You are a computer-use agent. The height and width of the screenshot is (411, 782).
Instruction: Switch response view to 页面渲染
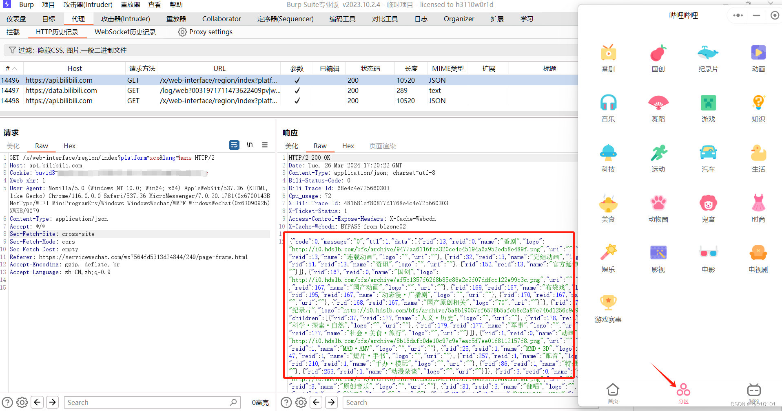[x=383, y=146]
